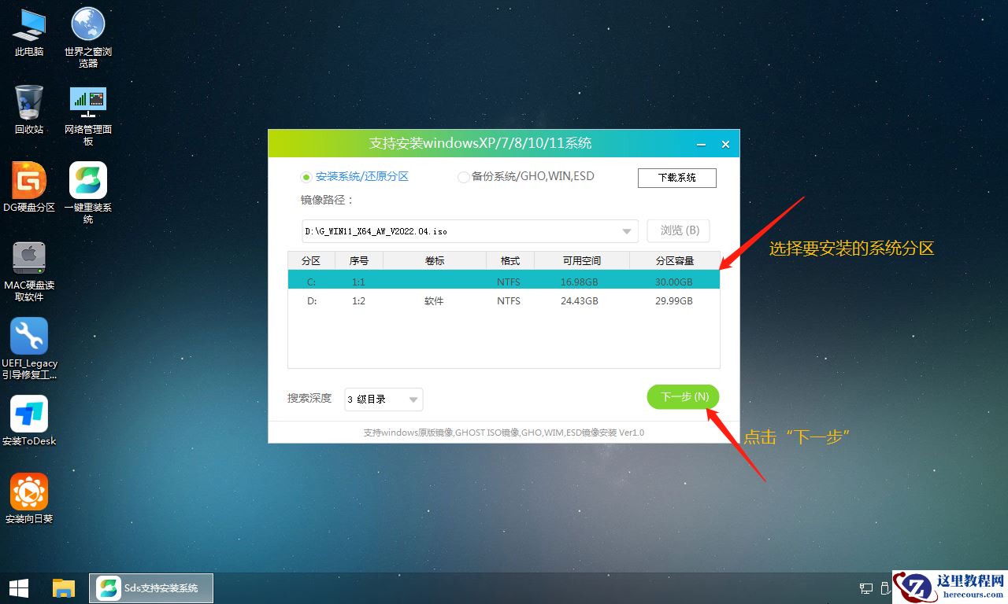Switch to 备份系统/GHO,WIN,ESD mode
The width and height of the screenshot is (1008, 604).
(464, 176)
